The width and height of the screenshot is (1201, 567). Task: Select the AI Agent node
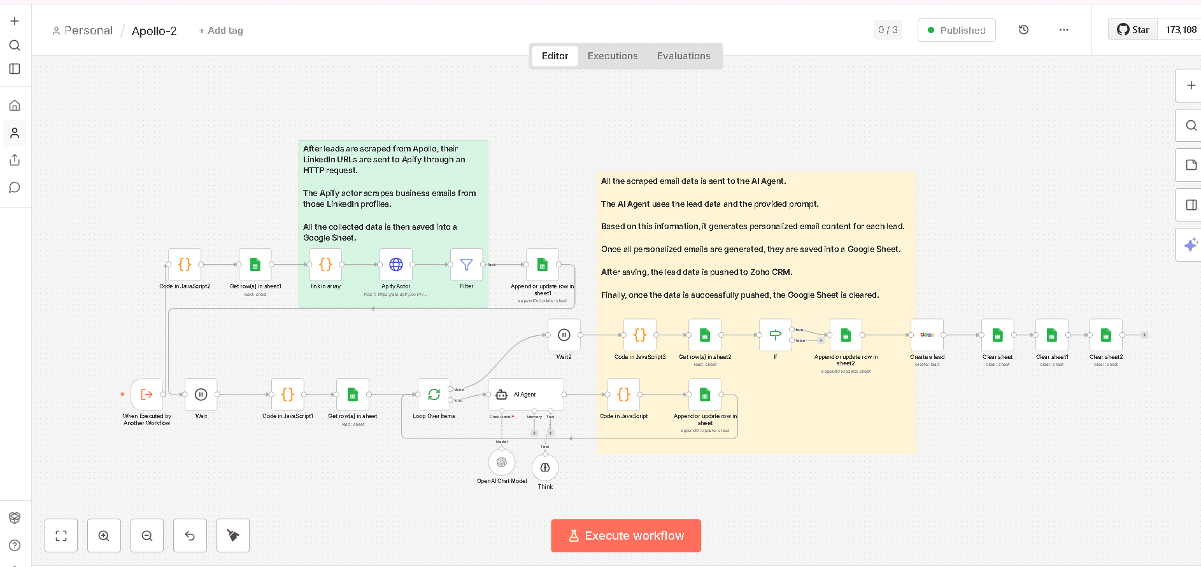[x=526, y=395]
